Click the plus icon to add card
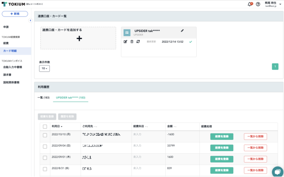Screen dimensions: 284x177 79,38
